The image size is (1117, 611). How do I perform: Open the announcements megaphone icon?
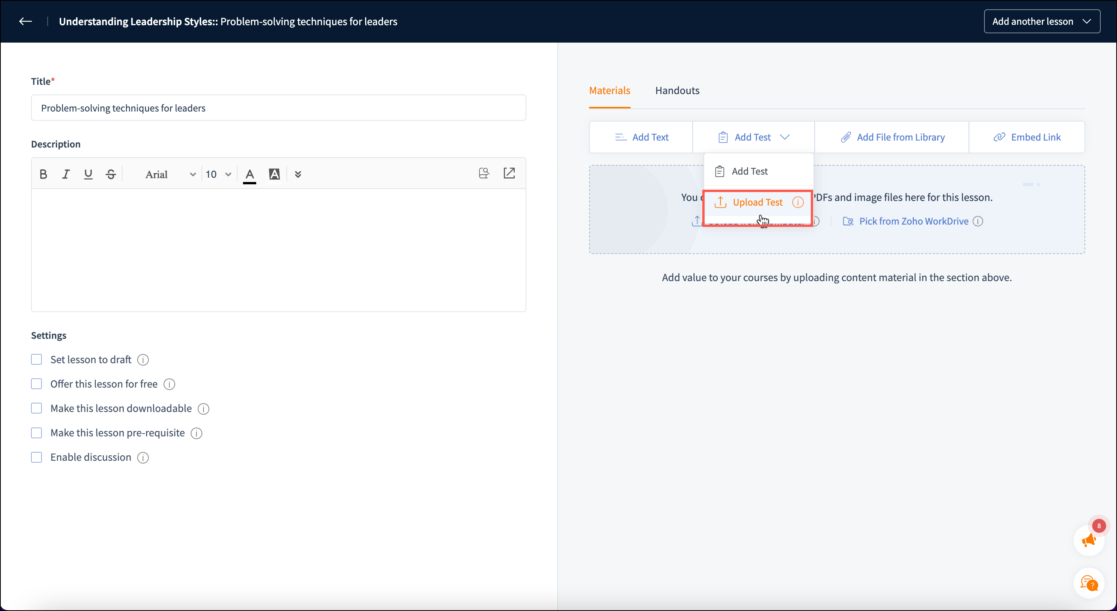click(1088, 540)
